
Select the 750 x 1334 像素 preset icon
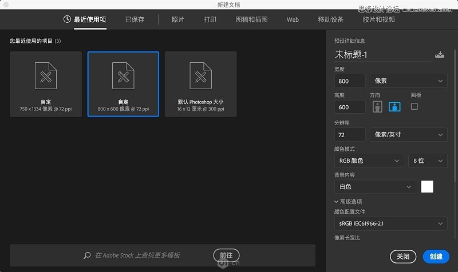click(x=46, y=75)
